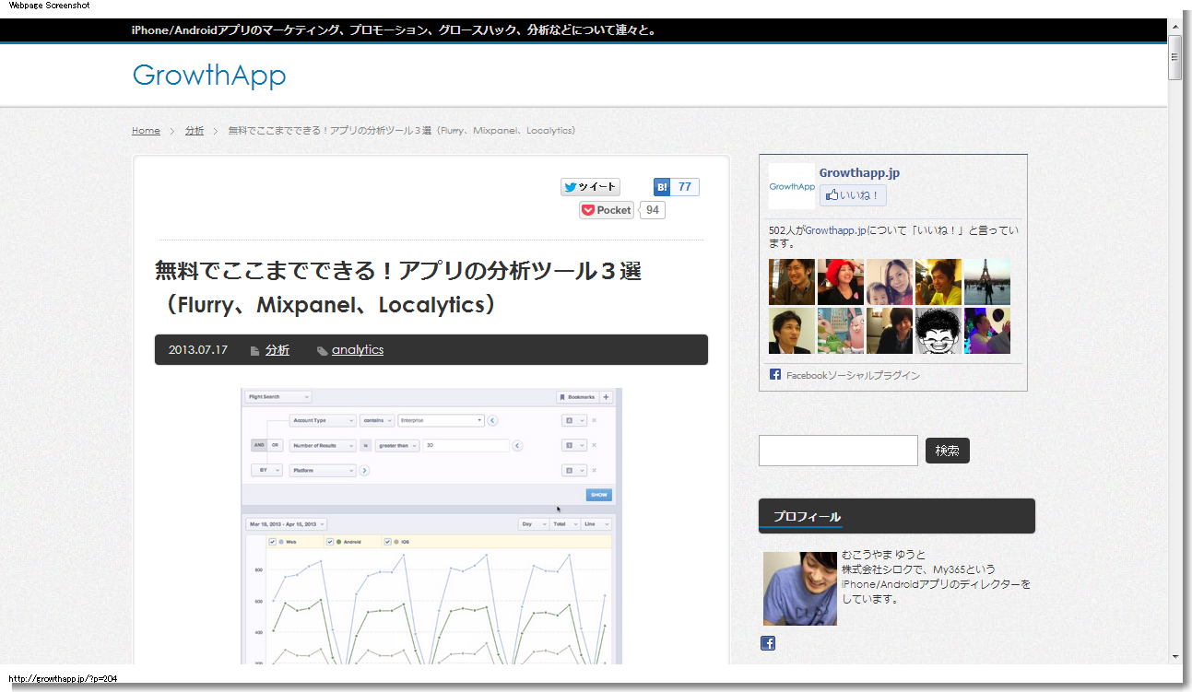
Task: Click the cartoon face fan avatar
Action: [938, 331]
